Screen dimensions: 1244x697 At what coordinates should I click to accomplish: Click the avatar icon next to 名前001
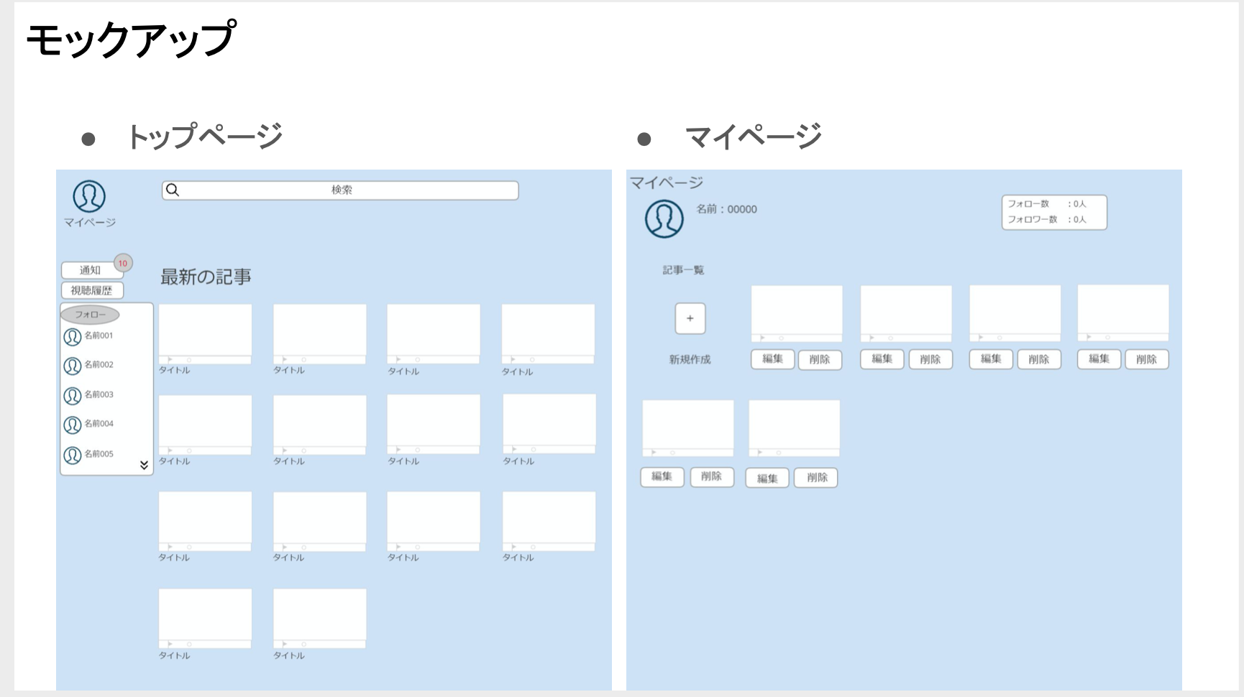(73, 336)
